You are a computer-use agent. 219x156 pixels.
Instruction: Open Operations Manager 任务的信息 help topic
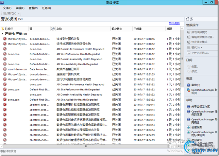(204, 113)
